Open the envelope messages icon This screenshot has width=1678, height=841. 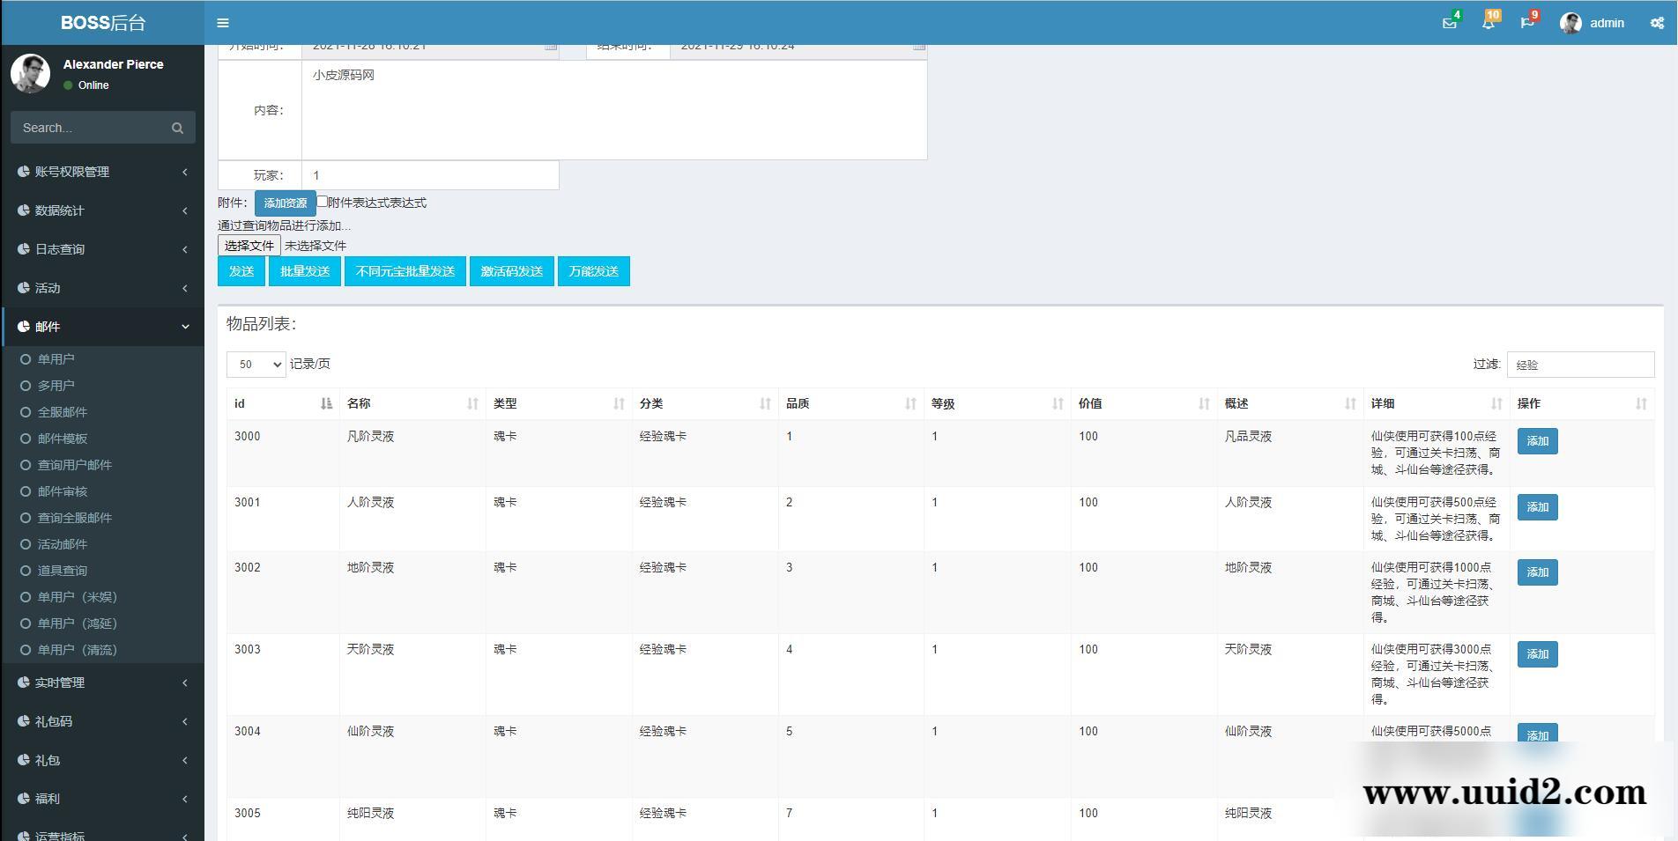tap(1449, 23)
